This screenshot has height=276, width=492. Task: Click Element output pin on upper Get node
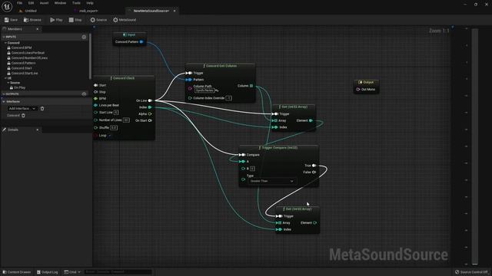tap(311, 120)
